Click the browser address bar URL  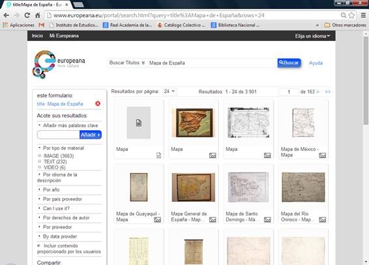point(193,15)
